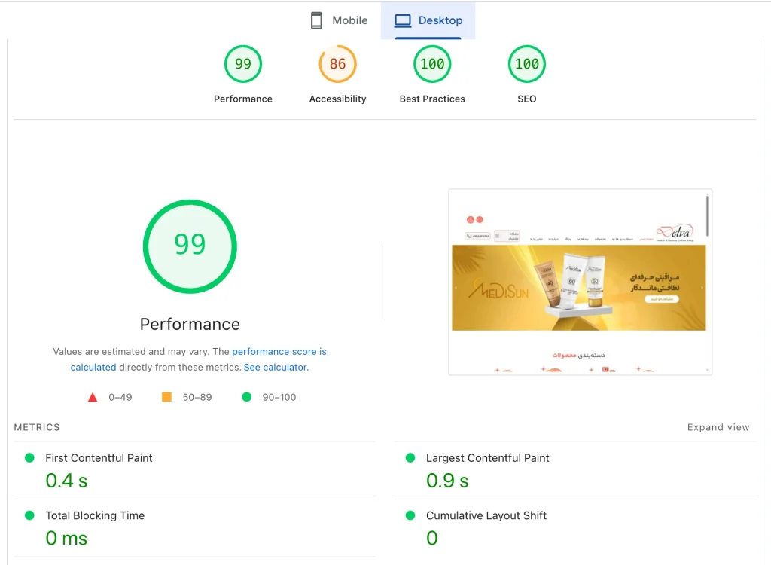Click the red triangle 0–49 legend icon
771x565 pixels.
click(93, 397)
